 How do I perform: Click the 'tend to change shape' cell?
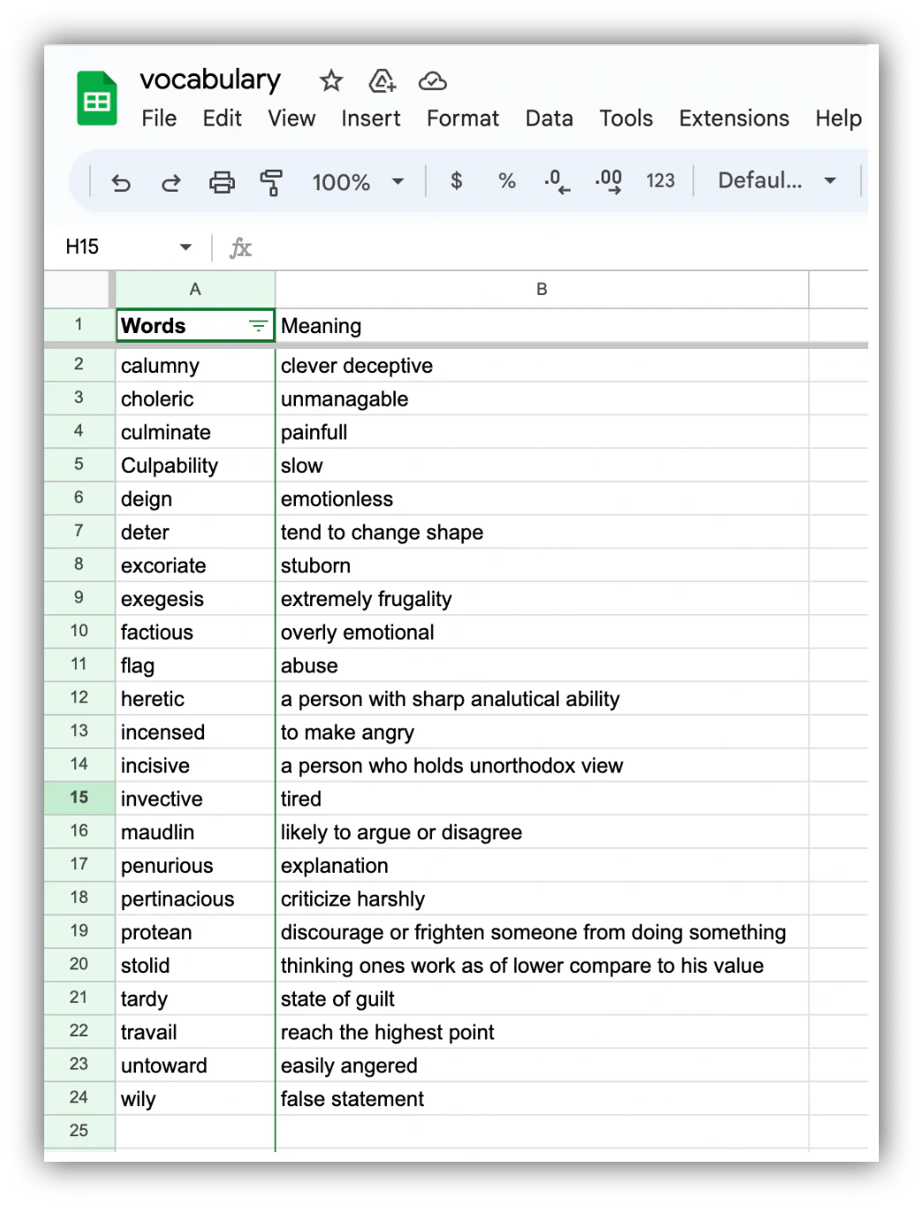pyautogui.click(x=541, y=533)
